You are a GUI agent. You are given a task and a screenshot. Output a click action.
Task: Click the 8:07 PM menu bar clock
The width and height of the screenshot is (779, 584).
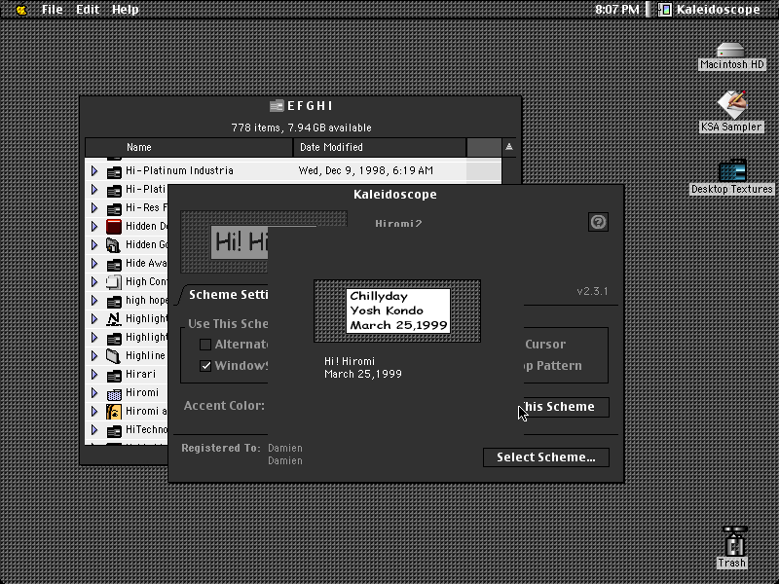pyautogui.click(x=617, y=10)
